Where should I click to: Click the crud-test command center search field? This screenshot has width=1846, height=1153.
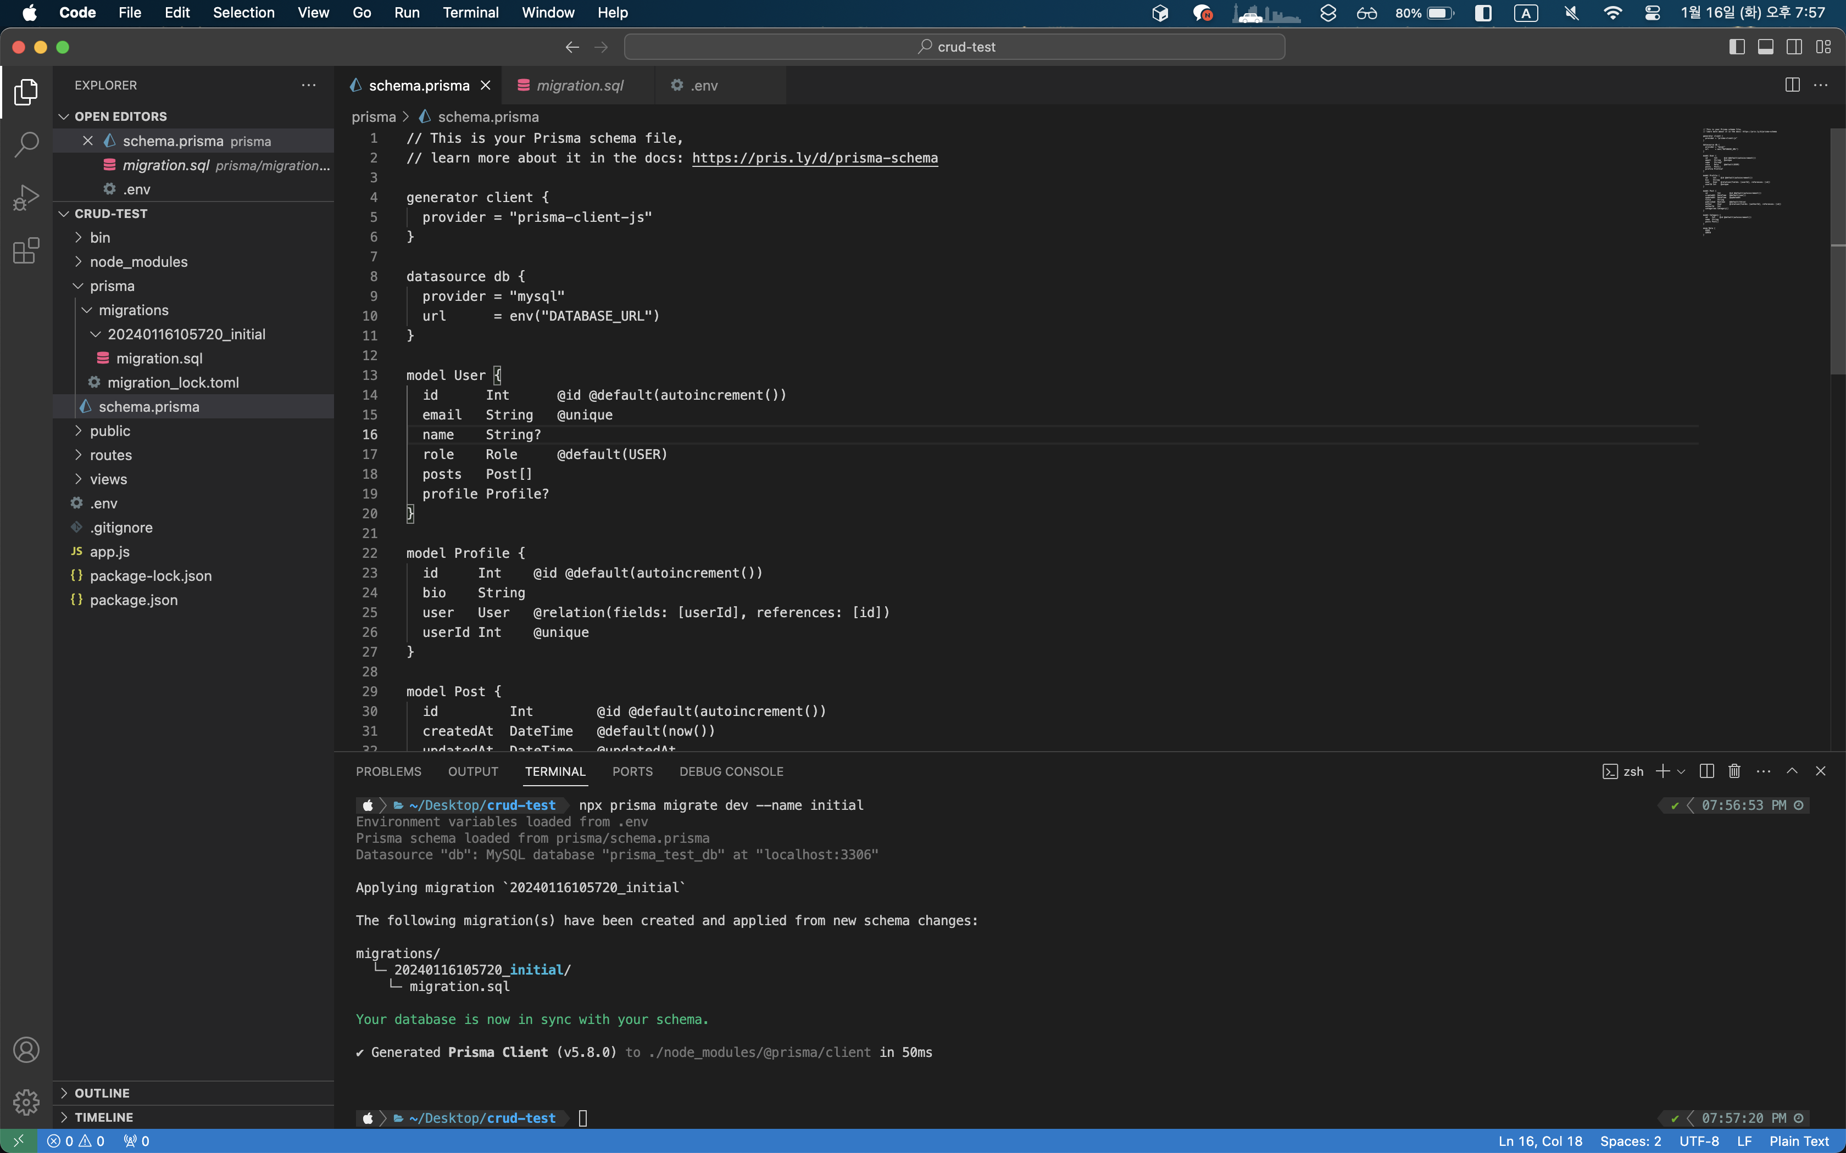[x=954, y=47]
